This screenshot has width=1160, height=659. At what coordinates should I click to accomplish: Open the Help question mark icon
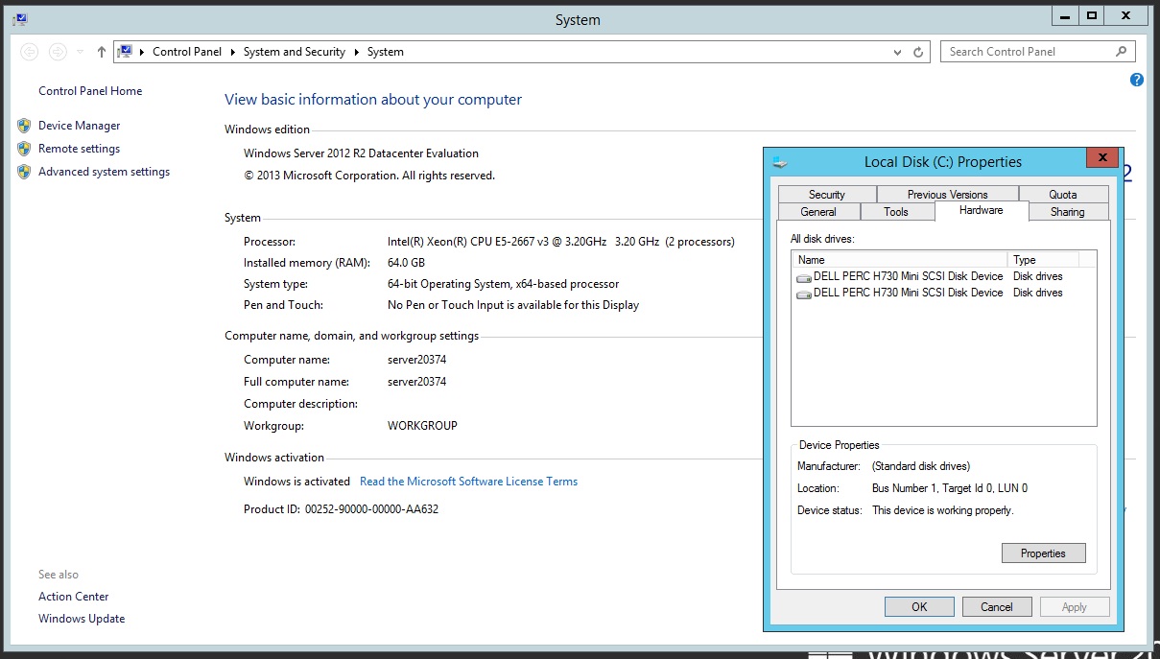pos(1137,81)
